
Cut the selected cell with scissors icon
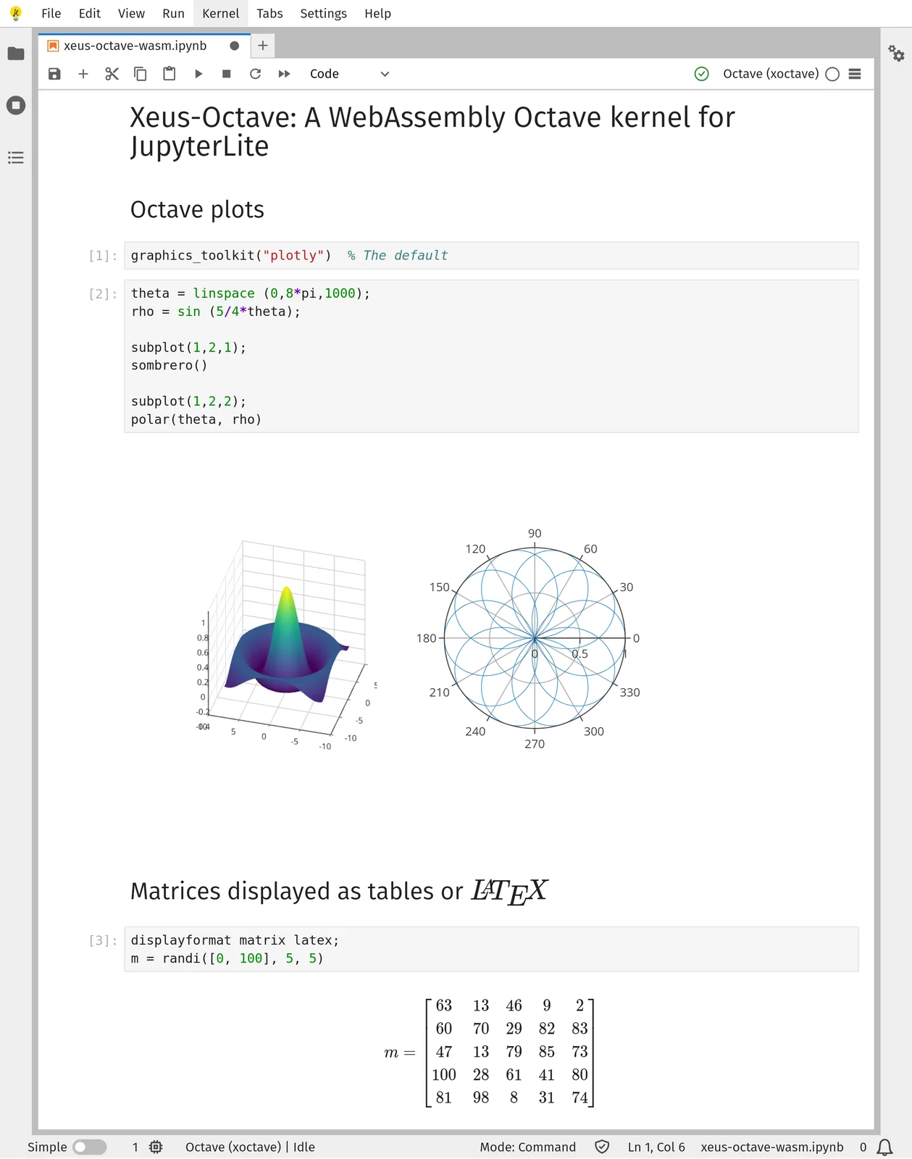pyautogui.click(x=112, y=74)
